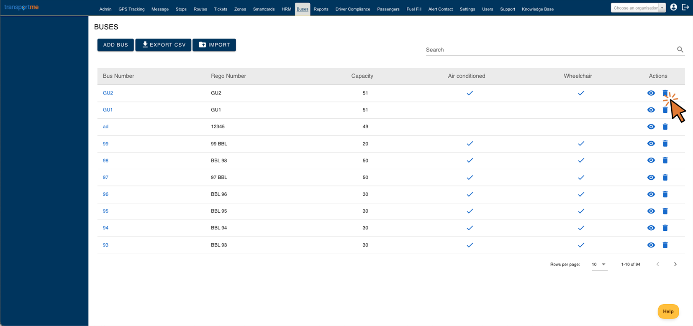View bus 95 using the eye icon

point(651,211)
